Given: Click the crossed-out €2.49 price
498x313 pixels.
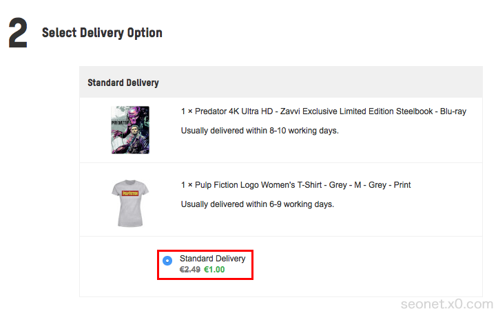Looking at the screenshot, I should click(190, 270).
